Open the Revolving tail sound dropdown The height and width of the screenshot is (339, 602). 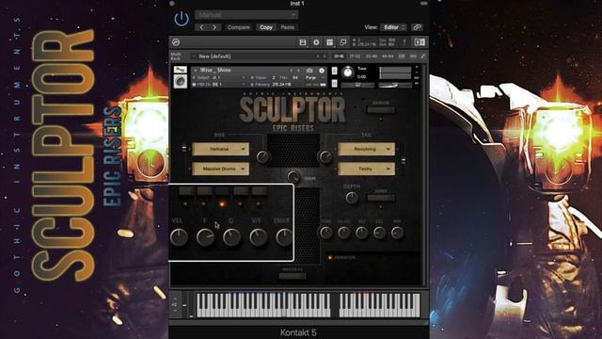pos(366,149)
